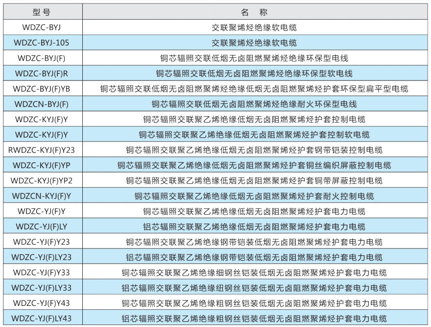Click the WDZC-YJ(F)Y33 model cell
The height and width of the screenshot is (327, 431).
(x=42, y=273)
